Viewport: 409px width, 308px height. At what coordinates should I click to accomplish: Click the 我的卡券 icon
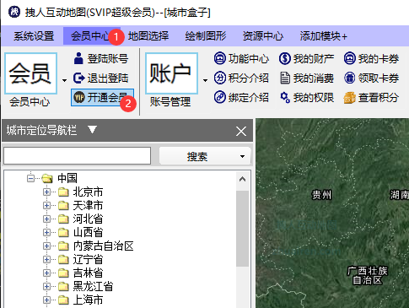(x=350, y=58)
